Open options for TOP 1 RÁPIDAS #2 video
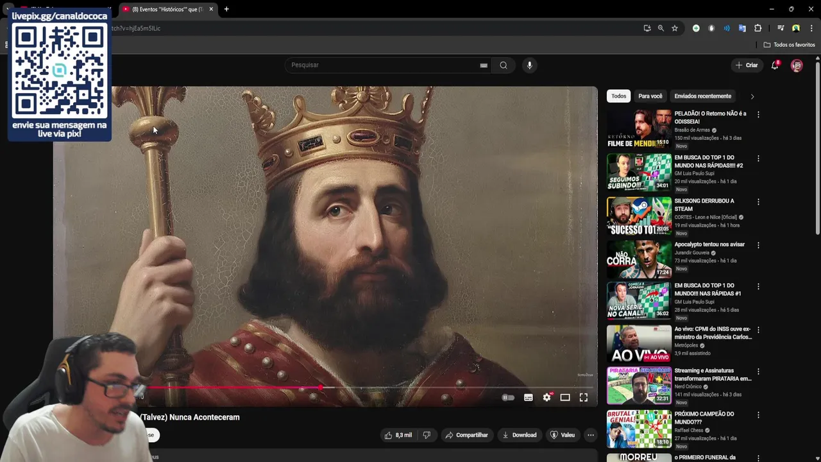The image size is (821, 462). coord(758,158)
